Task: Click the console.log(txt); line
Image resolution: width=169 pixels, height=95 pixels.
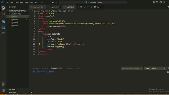Action: click(55, 47)
